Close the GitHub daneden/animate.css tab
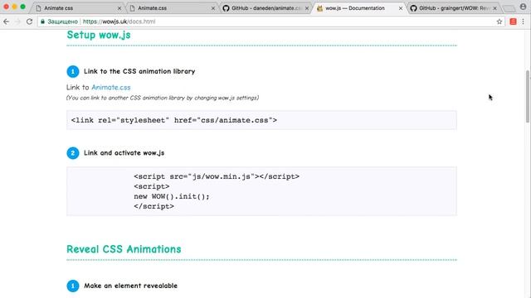 pos(307,8)
